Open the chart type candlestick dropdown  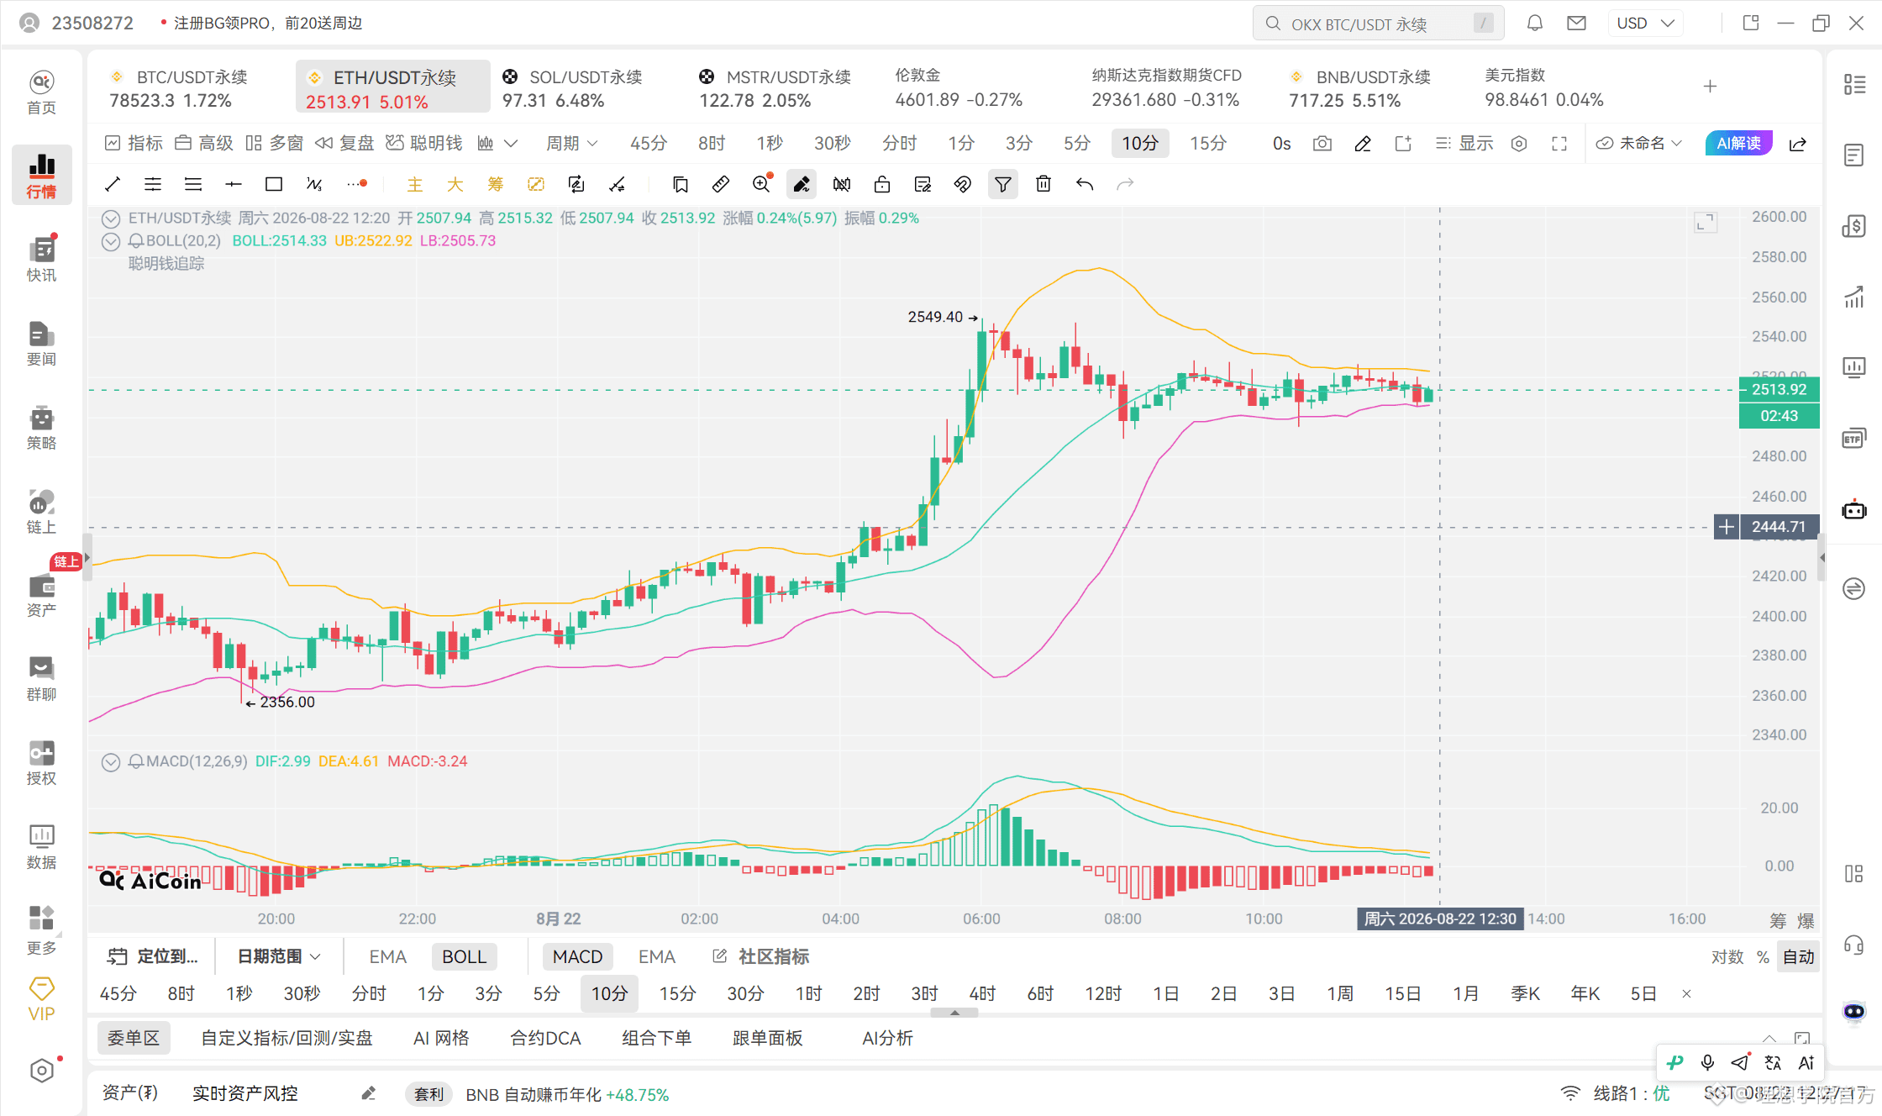[x=497, y=144]
